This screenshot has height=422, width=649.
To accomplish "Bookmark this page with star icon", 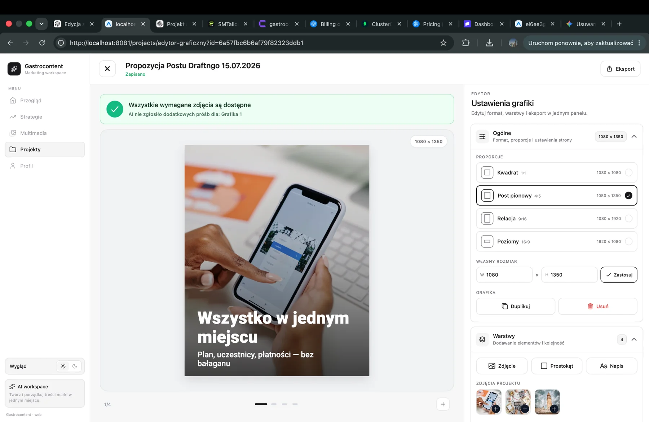I will pos(443,43).
